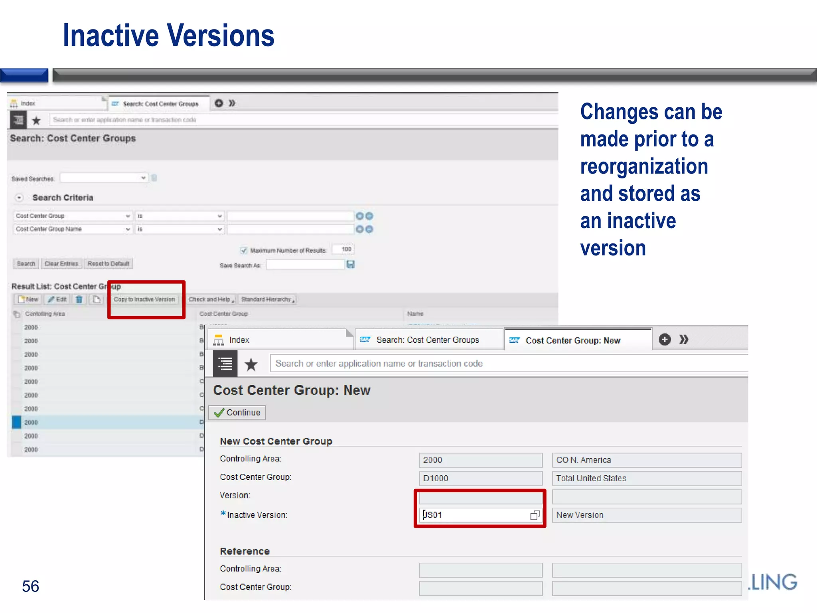The height and width of the screenshot is (613, 817).
Task: Click Cost Center Group field showing D1000
Action: pyautogui.click(x=481, y=479)
